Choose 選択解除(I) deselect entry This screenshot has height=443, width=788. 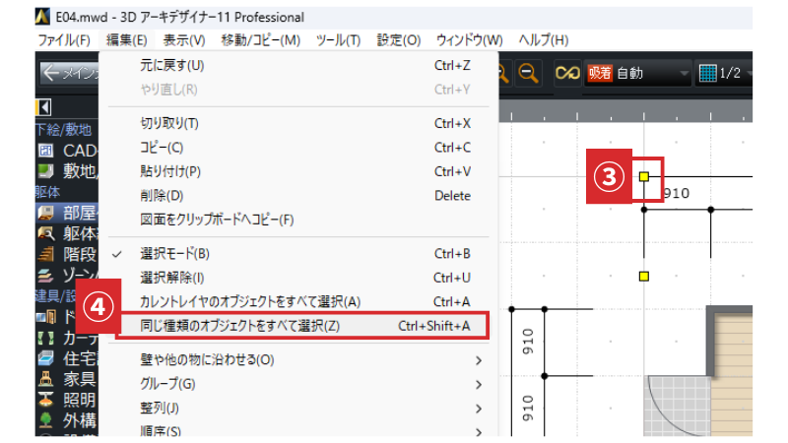pos(298,278)
